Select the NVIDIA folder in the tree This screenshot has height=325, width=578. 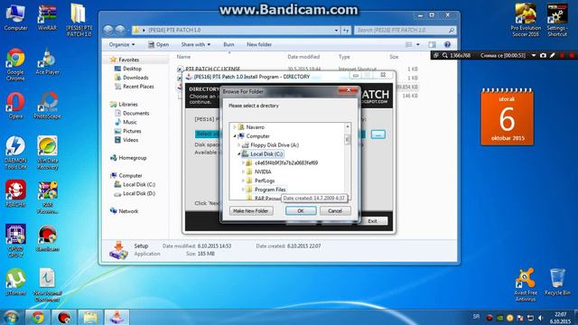[263, 172]
